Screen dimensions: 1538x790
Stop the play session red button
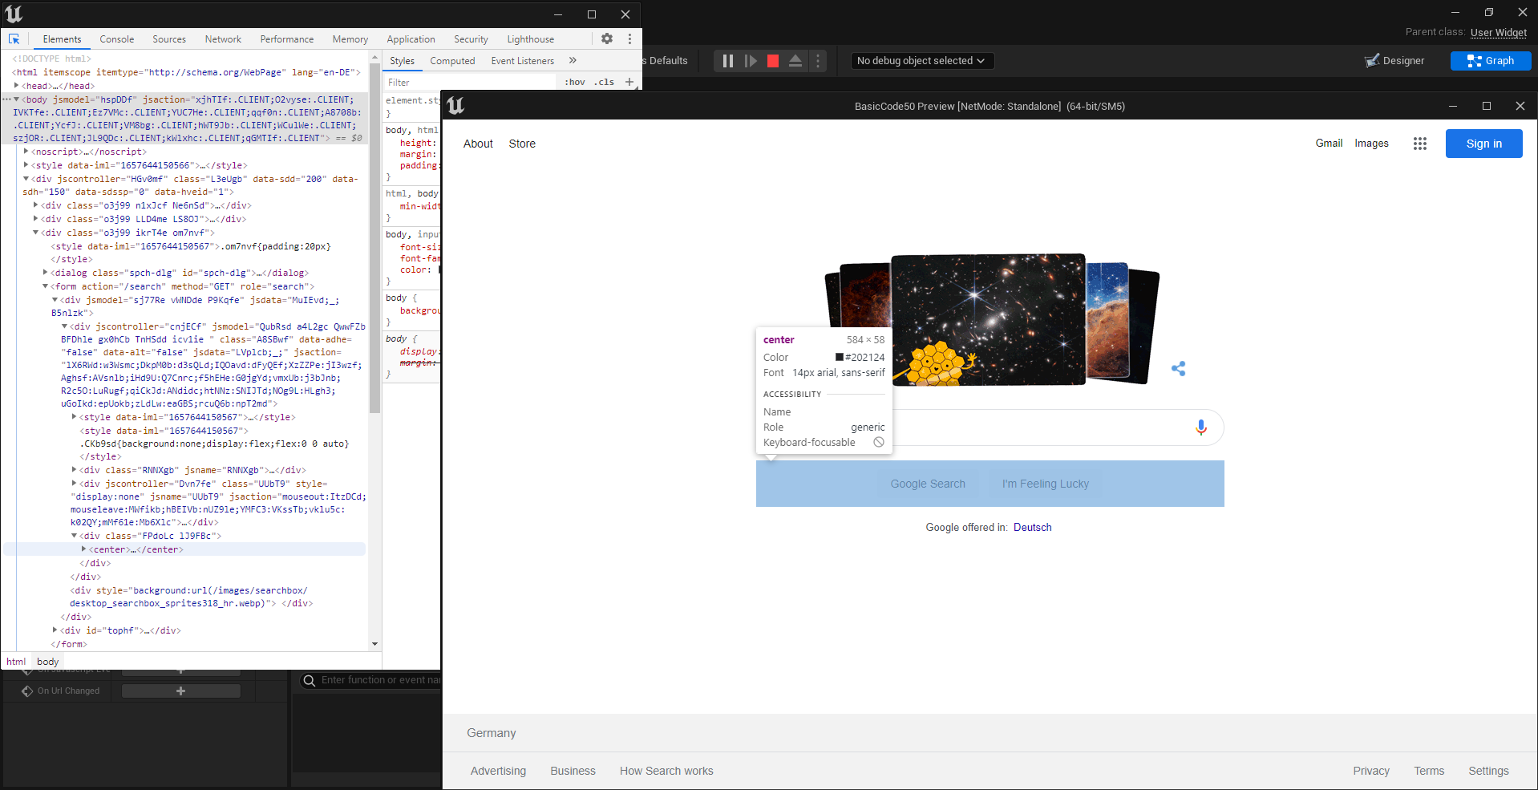[x=773, y=61]
